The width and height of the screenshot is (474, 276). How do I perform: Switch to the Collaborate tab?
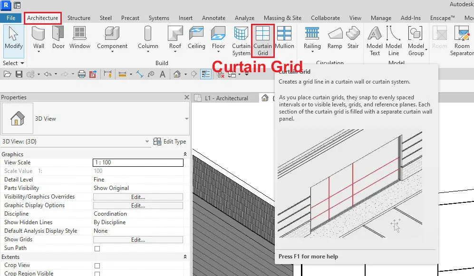pyautogui.click(x=326, y=18)
